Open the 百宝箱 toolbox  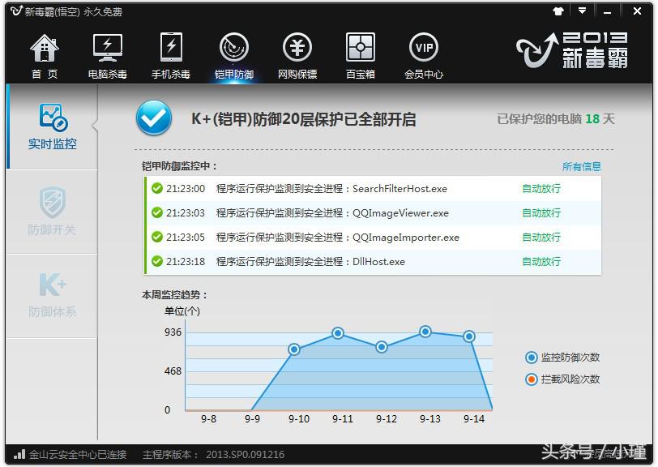pyautogui.click(x=360, y=50)
